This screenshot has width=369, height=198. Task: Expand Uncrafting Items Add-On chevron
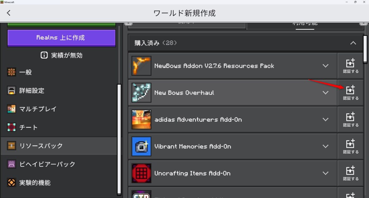pyautogui.click(x=325, y=173)
